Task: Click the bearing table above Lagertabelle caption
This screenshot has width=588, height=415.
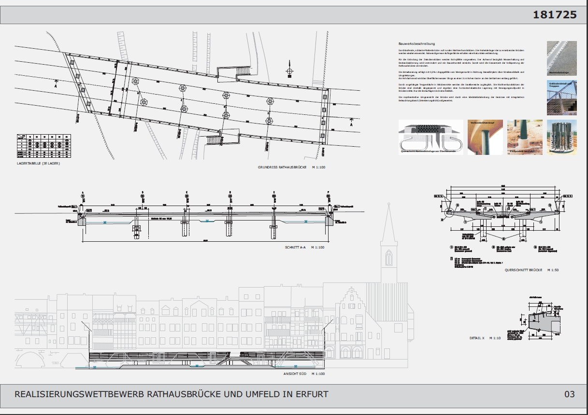Action: [x=44, y=145]
